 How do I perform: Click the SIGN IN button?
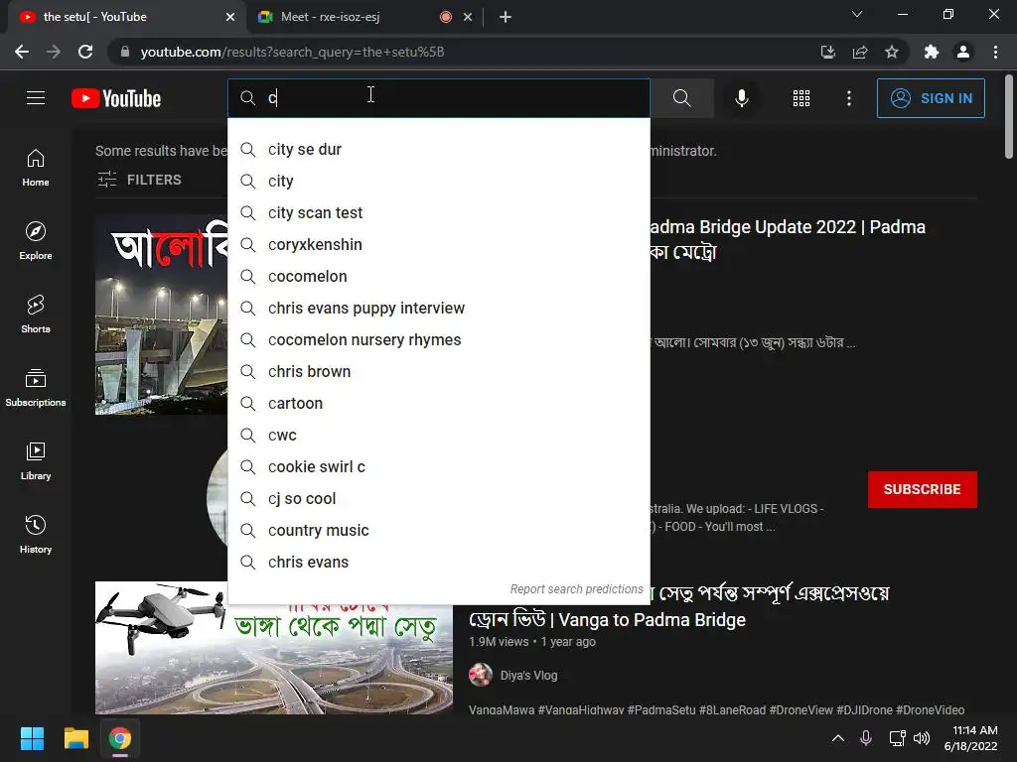coord(930,98)
